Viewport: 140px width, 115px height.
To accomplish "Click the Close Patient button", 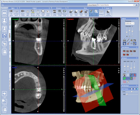I will pyautogui.click(x=92, y=5).
